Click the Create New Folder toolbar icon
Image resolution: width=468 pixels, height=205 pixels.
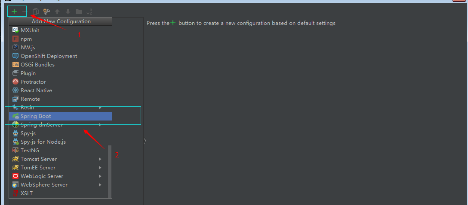tap(79, 12)
